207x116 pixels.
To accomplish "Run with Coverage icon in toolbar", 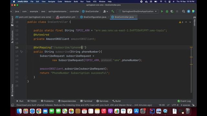I will click(x=172, y=12).
